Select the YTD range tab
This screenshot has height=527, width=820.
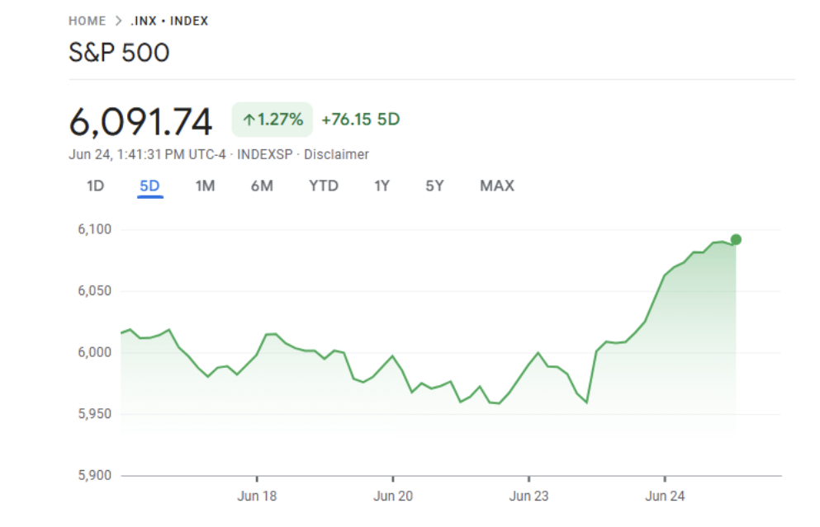pyautogui.click(x=324, y=186)
